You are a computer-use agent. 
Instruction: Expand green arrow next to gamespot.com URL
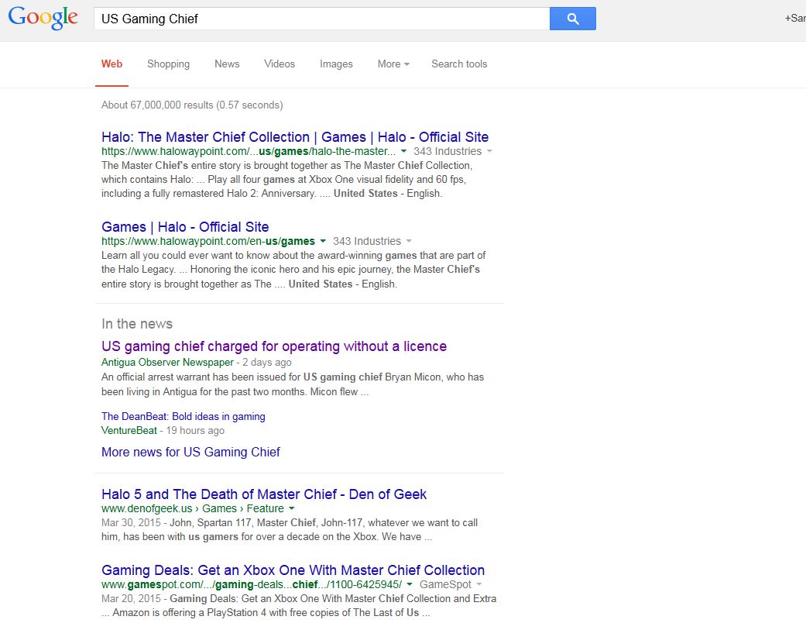pos(409,585)
